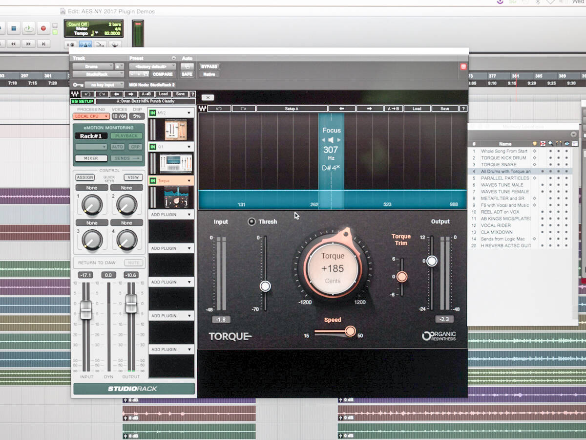Click StudioRack Load button
This screenshot has height=440, width=586.
pyautogui.click(x=163, y=94)
